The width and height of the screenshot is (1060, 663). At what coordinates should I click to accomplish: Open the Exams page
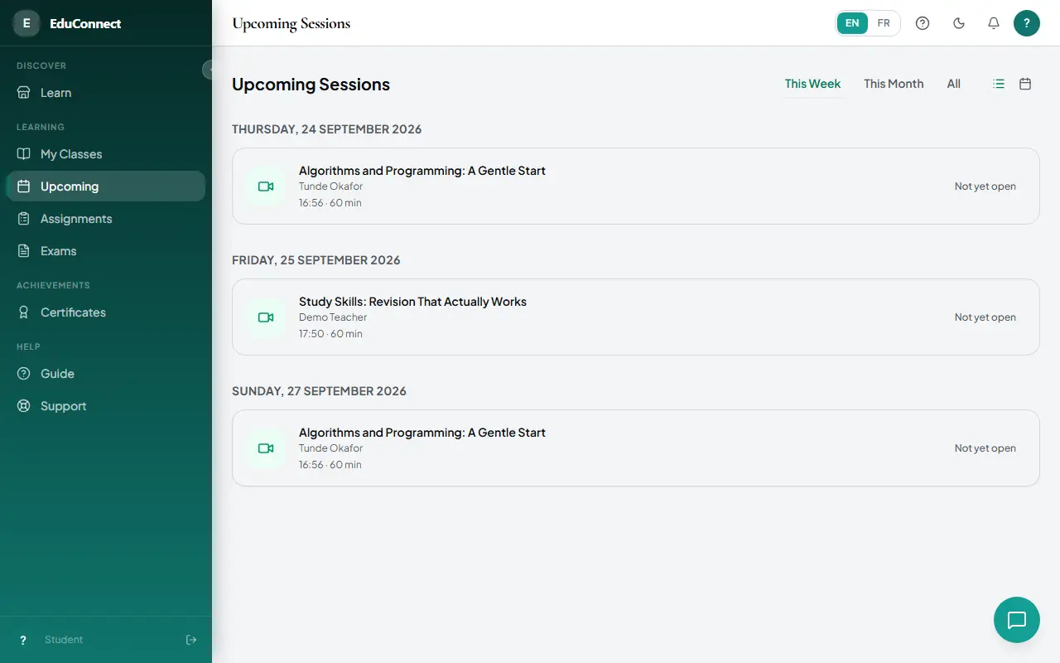106,251
